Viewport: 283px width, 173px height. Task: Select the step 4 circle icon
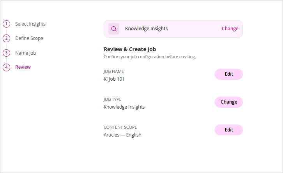point(6,67)
